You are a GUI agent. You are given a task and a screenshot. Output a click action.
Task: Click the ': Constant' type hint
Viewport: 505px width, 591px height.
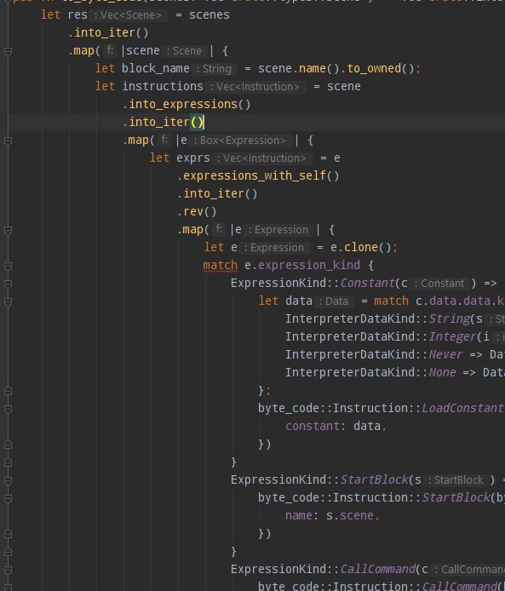click(440, 284)
